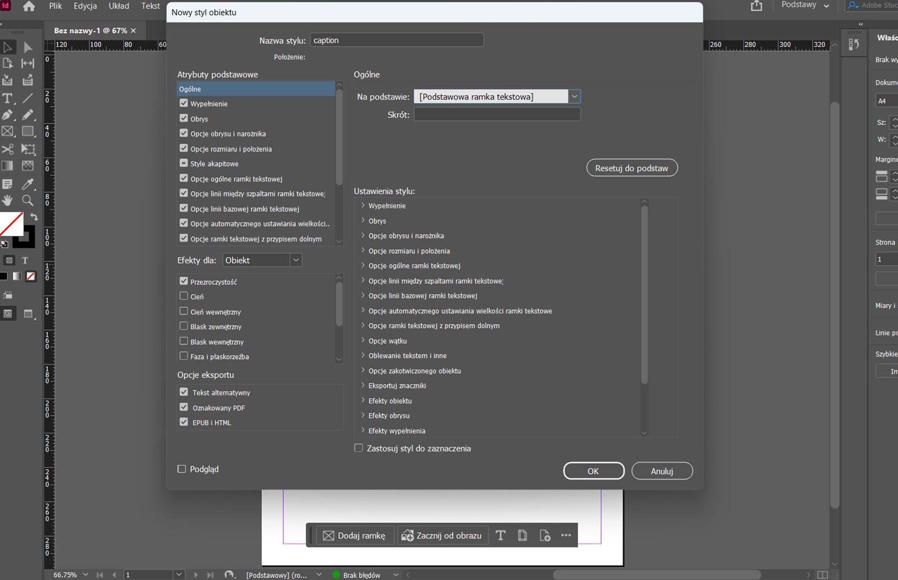Viewport: 898px width, 580px height.
Task: Select the Selection (arrow) tool
Action: (8, 47)
